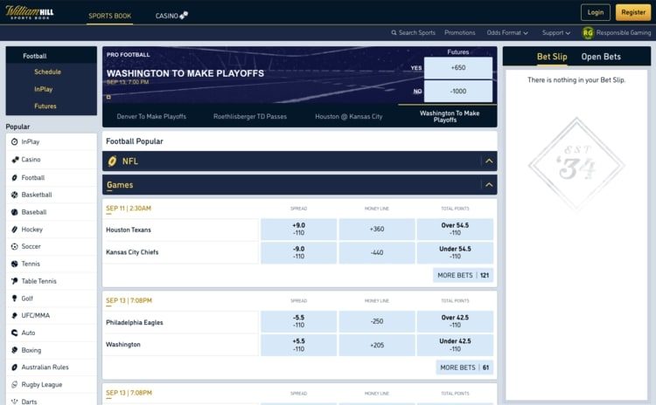The image size is (656, 405).
Task: Click the Basketball icon in sidebar
Action: (x=14, y=195)
